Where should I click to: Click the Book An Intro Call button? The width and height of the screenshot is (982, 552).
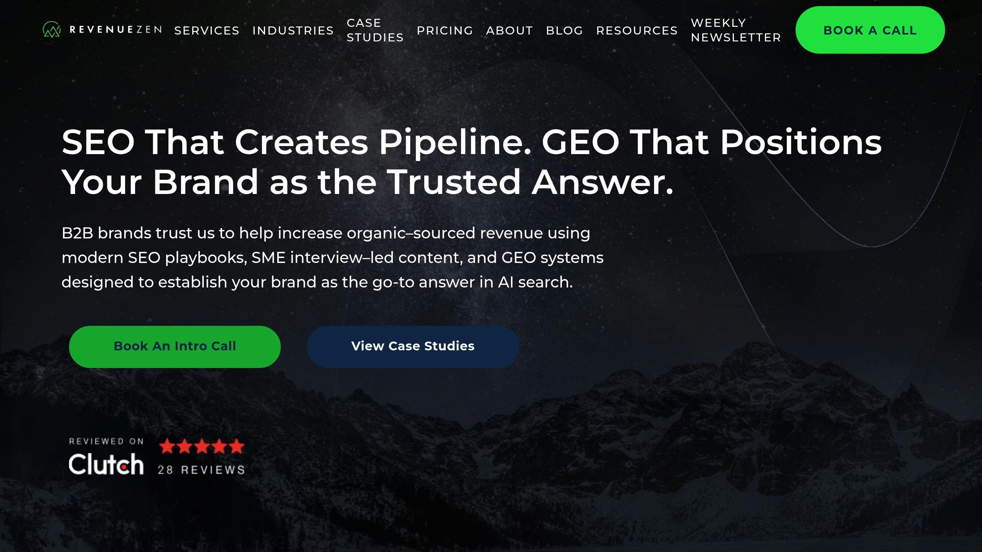(175, 347)
